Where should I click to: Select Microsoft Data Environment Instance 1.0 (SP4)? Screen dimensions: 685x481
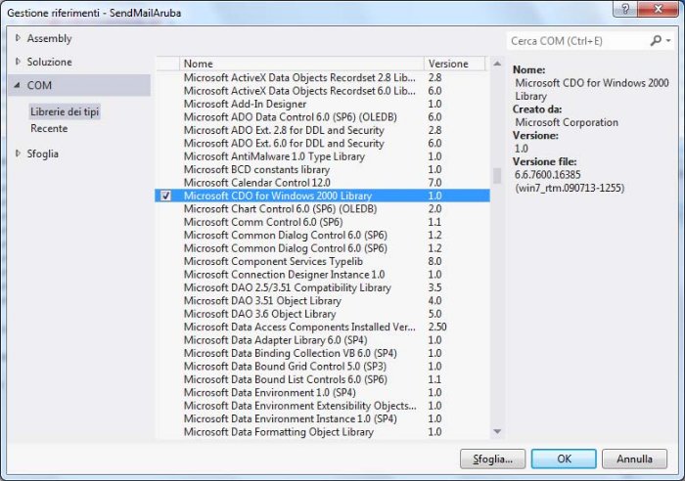(322, 418)
